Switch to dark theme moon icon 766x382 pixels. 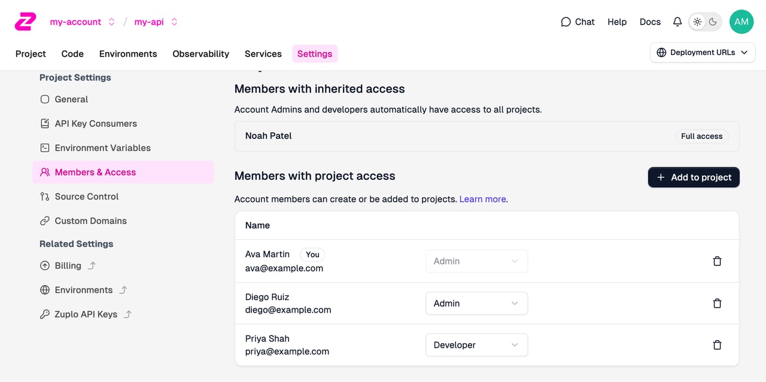pos(713,22)
